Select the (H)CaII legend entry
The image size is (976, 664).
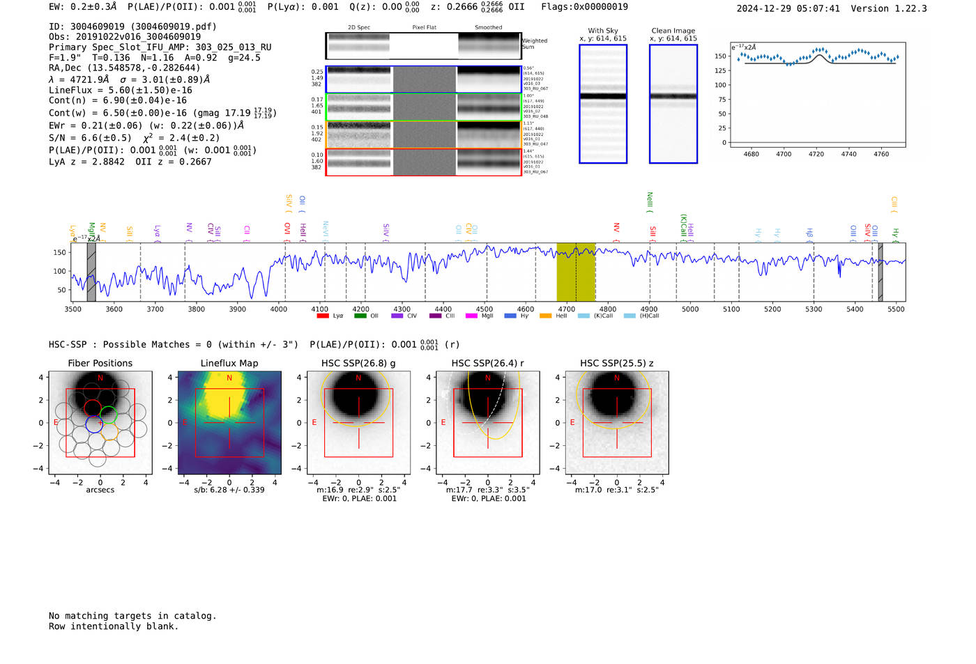[x=641, y=316]
